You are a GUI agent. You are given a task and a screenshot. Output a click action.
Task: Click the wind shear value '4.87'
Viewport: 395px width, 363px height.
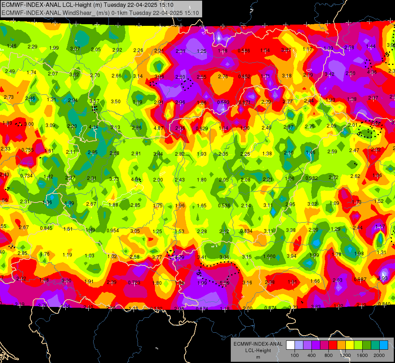click(x=159, y=128)
